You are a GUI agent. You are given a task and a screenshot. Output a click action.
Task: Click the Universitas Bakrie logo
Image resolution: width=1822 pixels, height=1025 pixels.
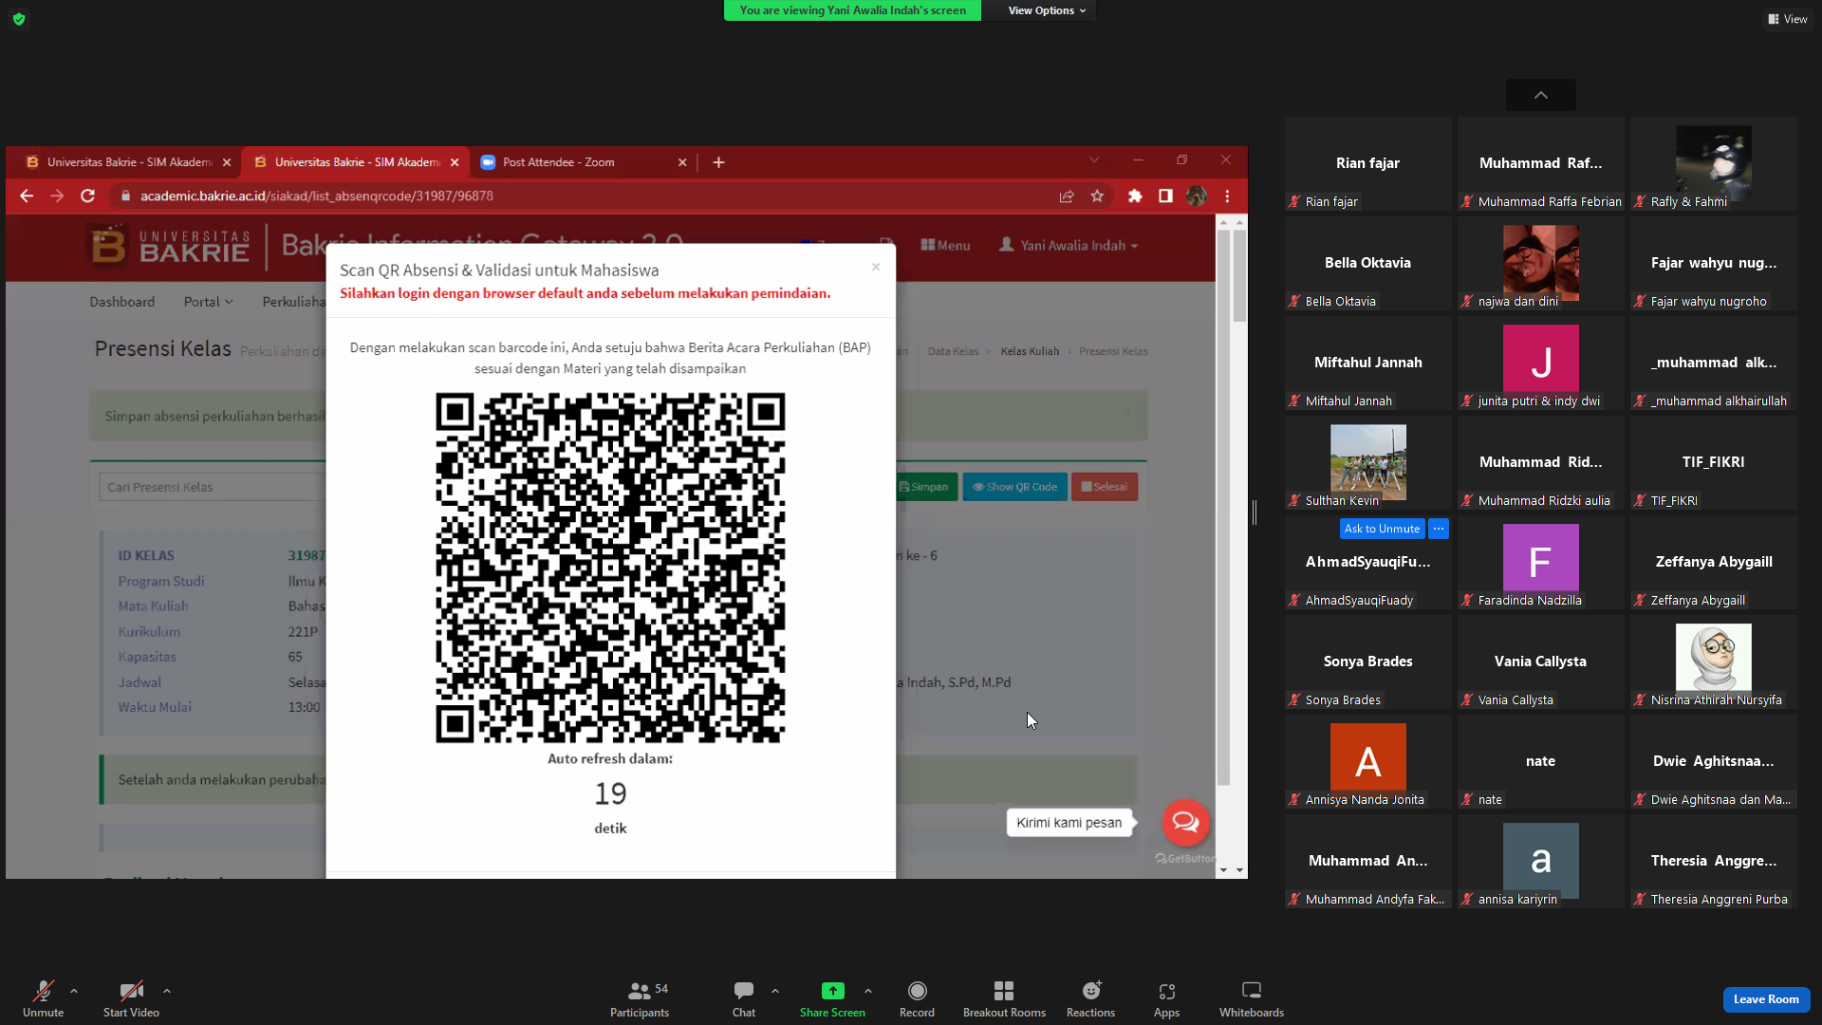coord(170,246)
